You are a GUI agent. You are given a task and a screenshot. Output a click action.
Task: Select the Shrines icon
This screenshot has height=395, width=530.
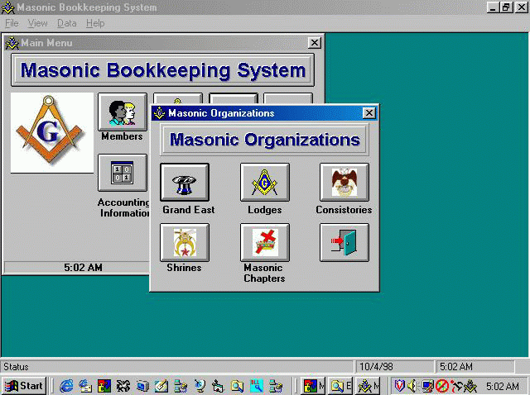click(x=184, y=242)
